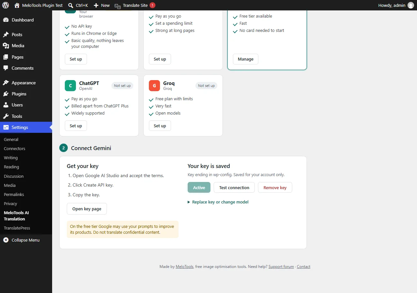Screen dimensions: 417x293
Task: Click the green ChatGPT logo tile
Action: [x=70, y=86]
